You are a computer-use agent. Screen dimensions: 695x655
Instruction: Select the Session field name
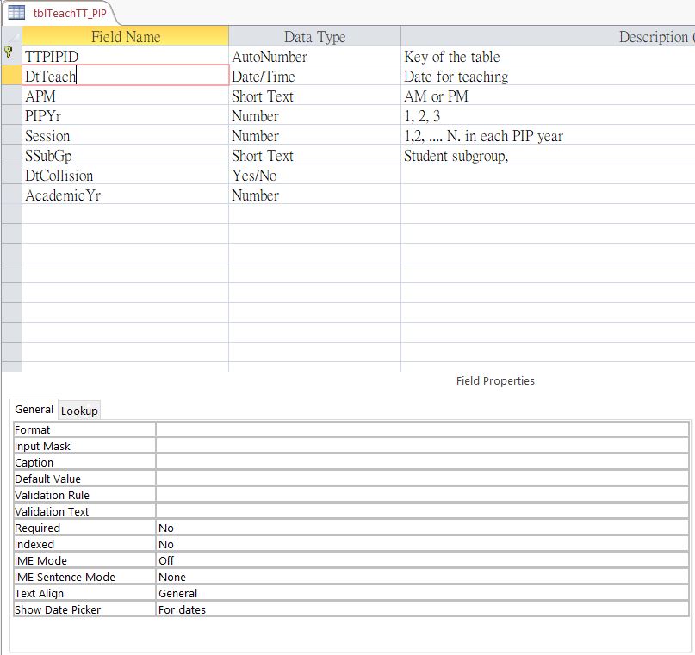tap(126, 135)
